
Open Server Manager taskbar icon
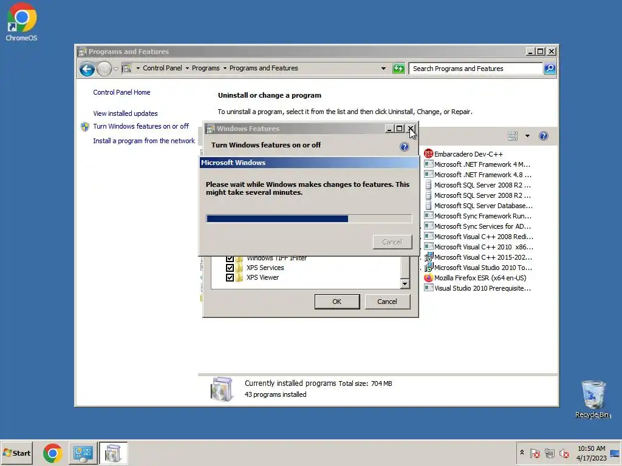(x=83, y=453)
